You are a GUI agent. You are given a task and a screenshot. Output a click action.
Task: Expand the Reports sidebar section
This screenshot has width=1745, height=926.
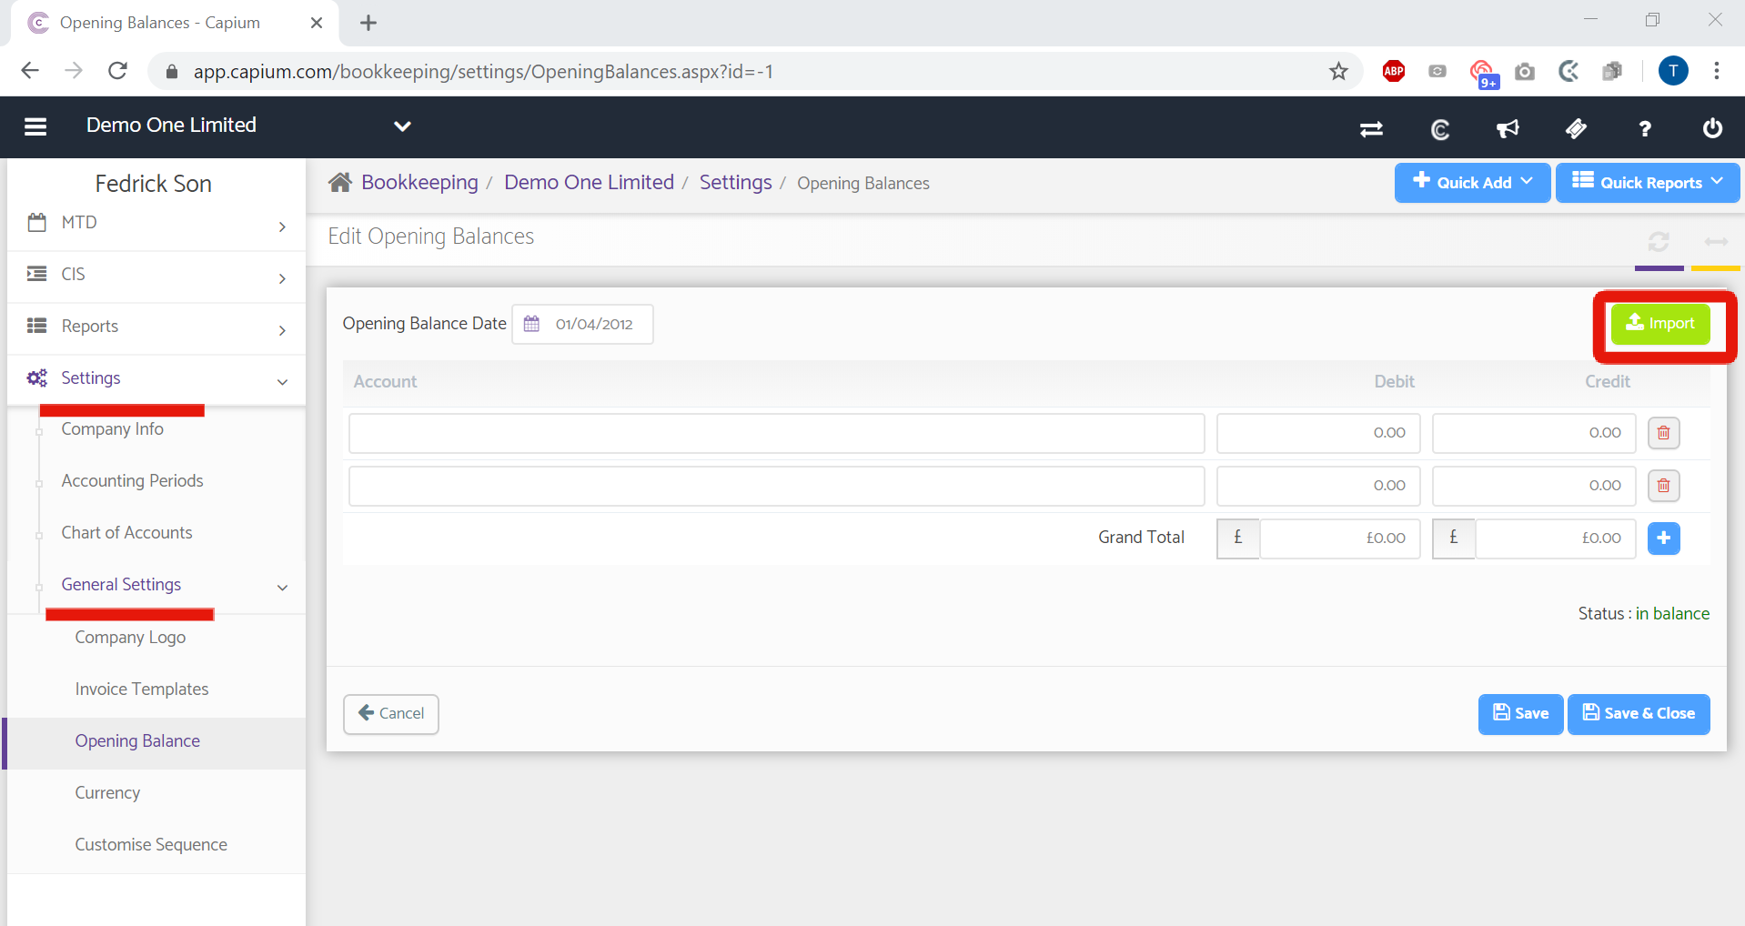(x=156, y=327)
